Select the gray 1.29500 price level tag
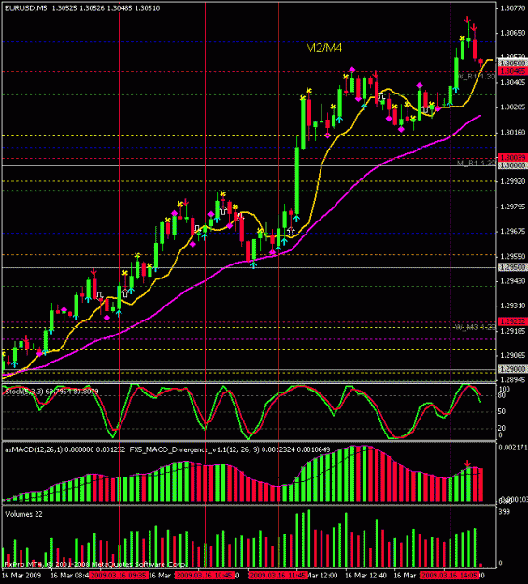528x584 pixels. [x=512, y=267]
